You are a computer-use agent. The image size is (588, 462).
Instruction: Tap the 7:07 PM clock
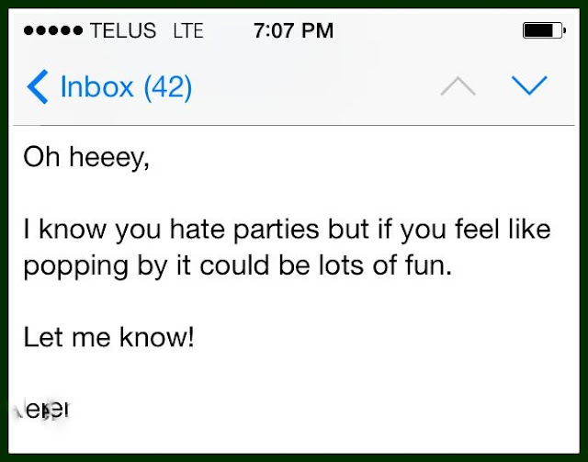(294, 31)
